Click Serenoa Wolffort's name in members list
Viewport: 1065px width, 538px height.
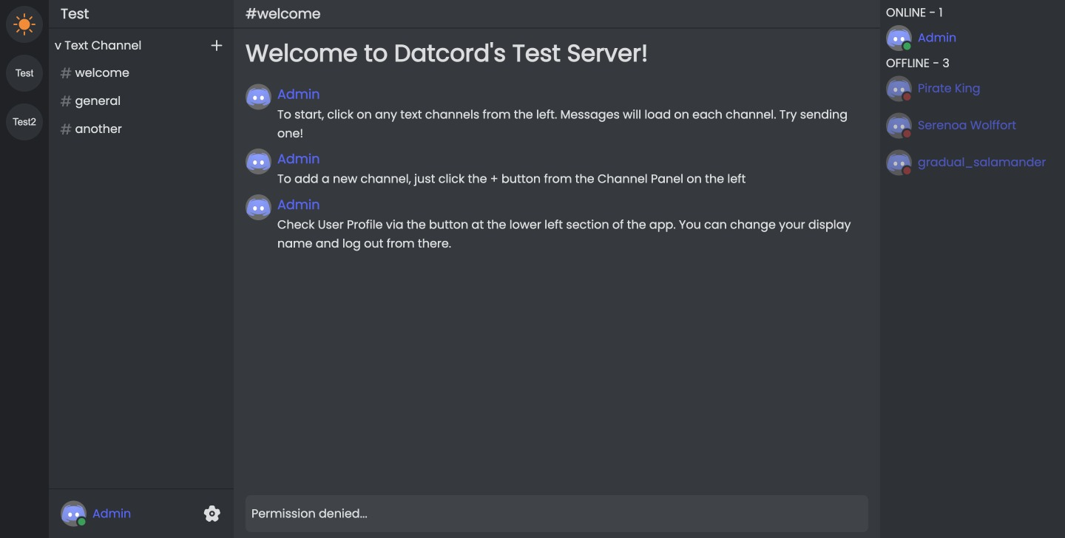pyautogui.click(x=967, y=125)
